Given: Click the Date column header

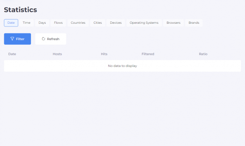Looking at the screenshot, I should 12,54.
